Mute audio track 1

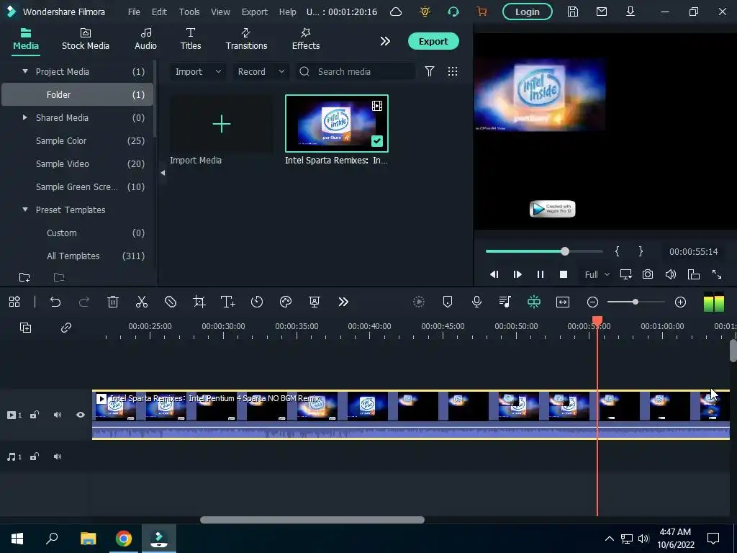click(58, 457)
